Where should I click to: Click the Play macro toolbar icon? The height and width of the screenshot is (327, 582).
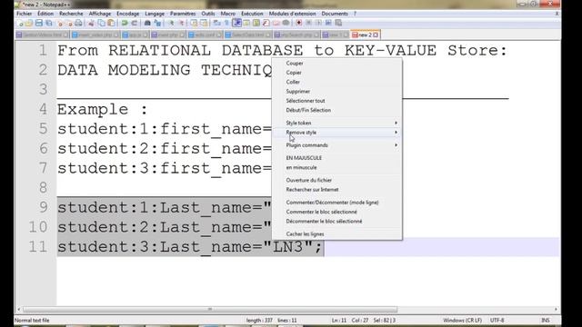318,23
